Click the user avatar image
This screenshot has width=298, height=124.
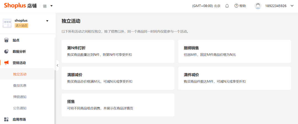258,6
